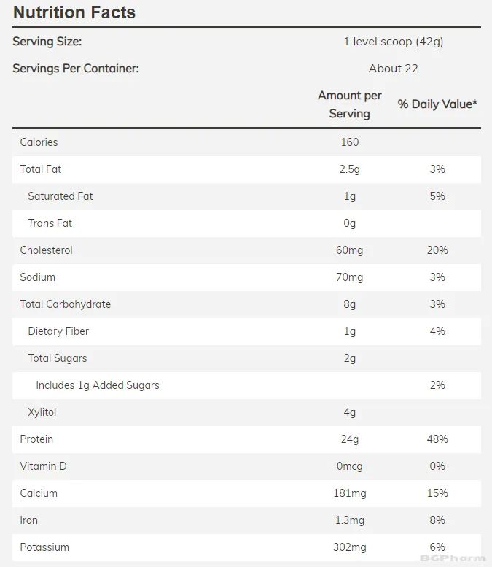Click the Protein 48% daily value

[437, 439]
